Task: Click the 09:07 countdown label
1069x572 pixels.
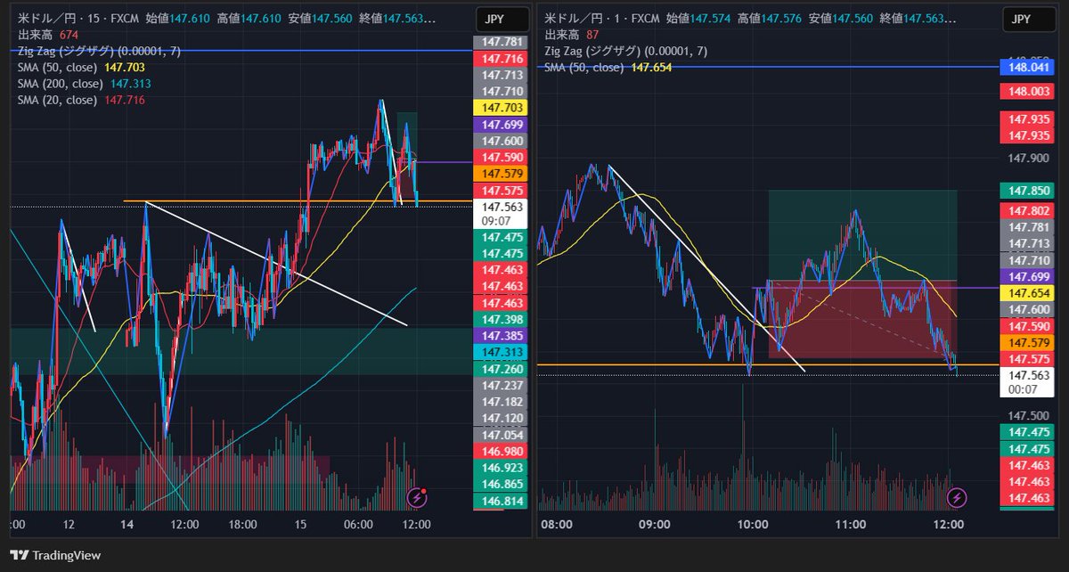Action: point(495,220)
